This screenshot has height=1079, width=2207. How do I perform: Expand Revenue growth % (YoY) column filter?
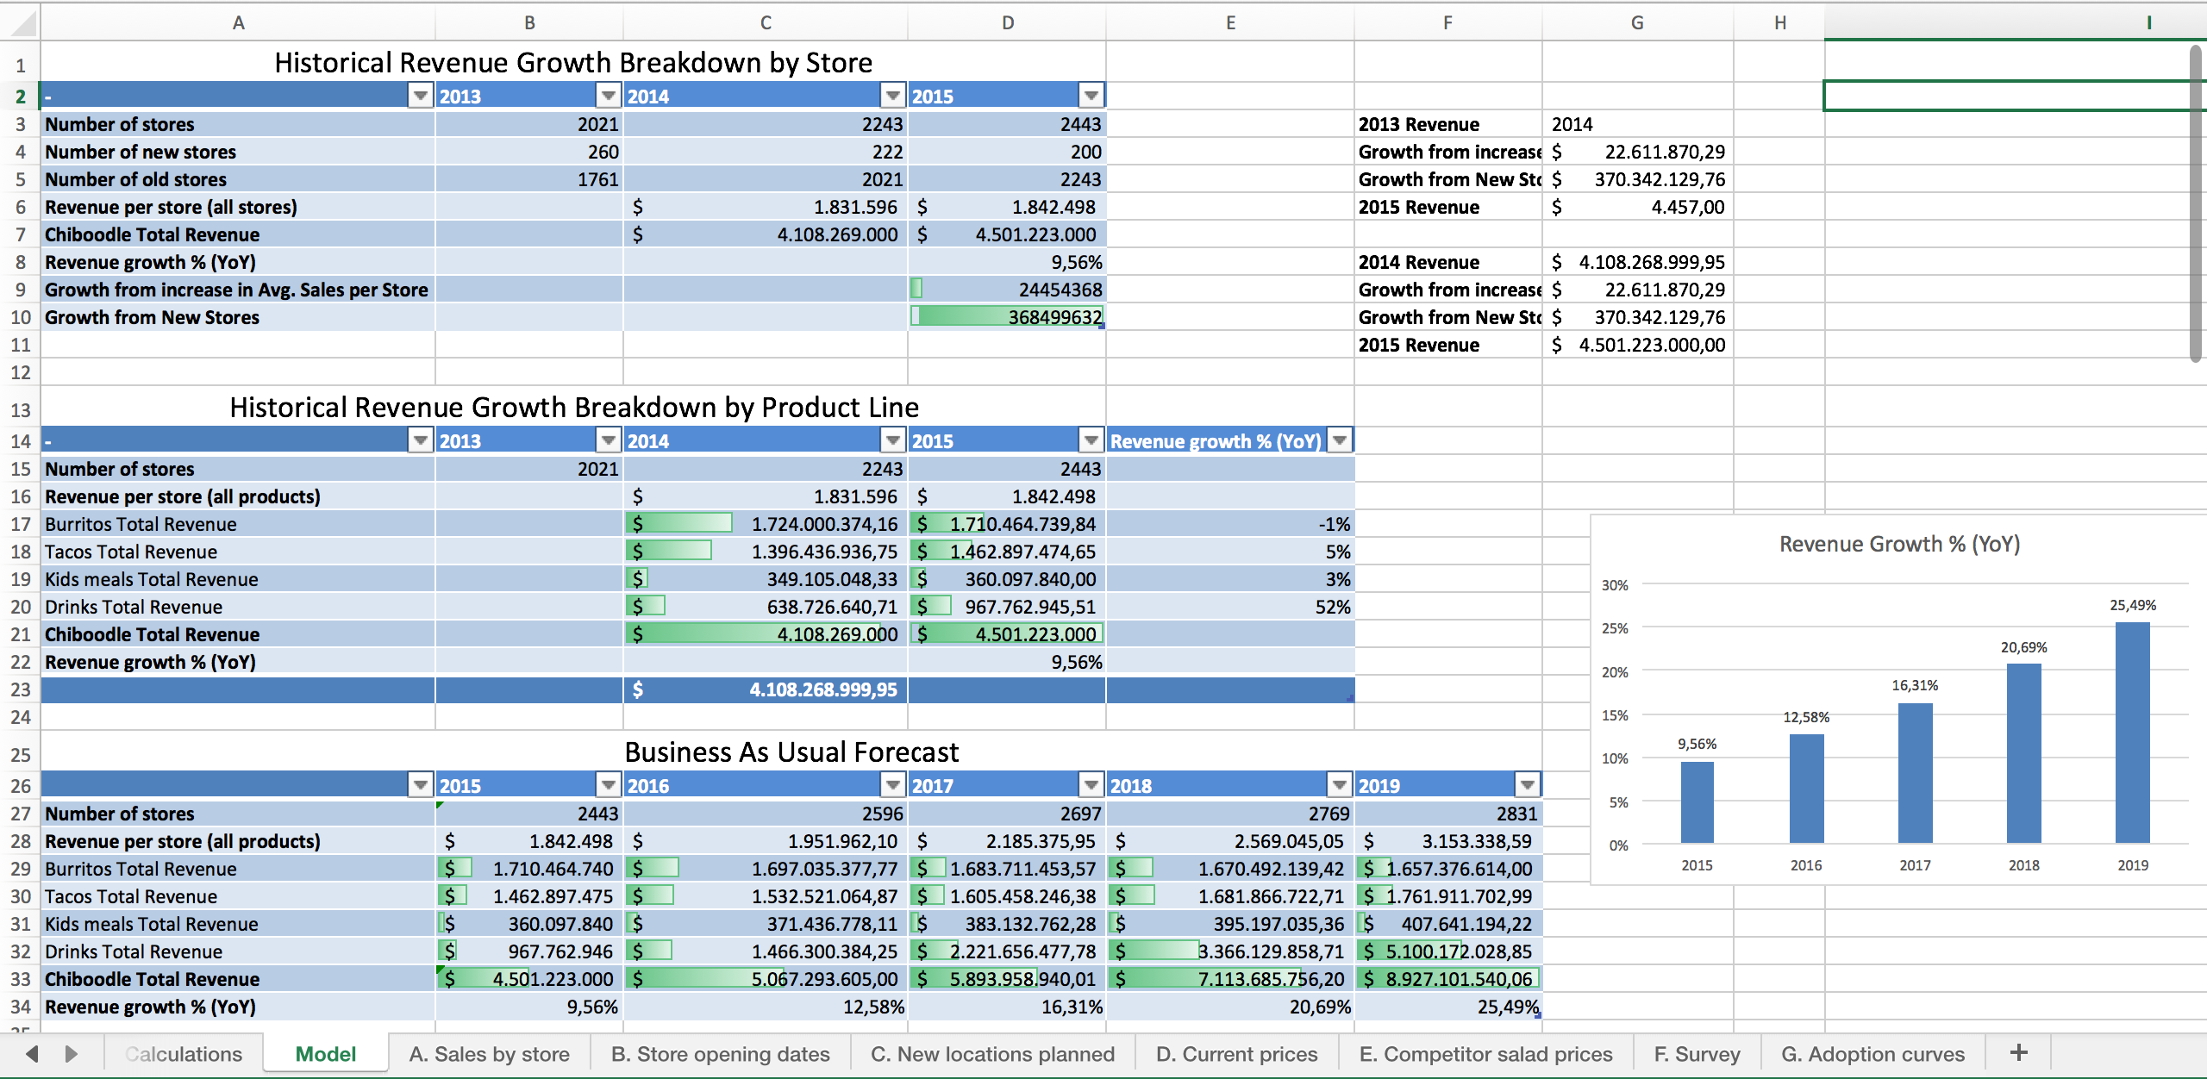1339,440
